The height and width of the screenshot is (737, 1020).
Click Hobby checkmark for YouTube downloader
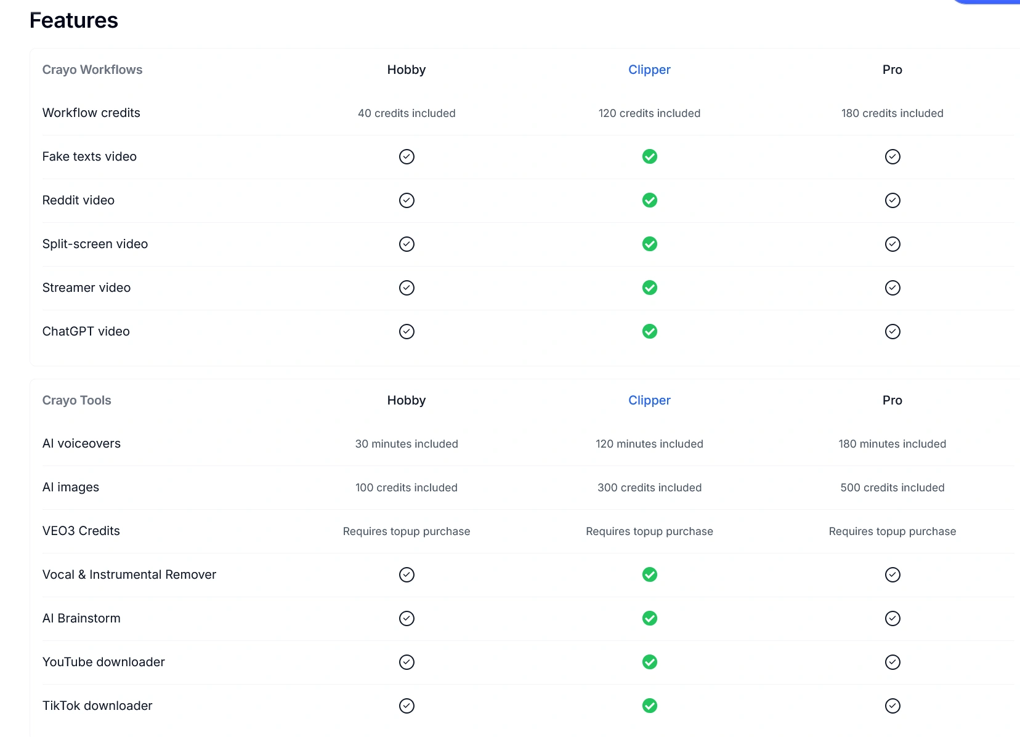click(x=407, y=662)
